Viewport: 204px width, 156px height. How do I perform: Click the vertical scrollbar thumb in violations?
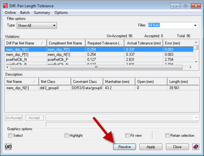tap(196, 48)
